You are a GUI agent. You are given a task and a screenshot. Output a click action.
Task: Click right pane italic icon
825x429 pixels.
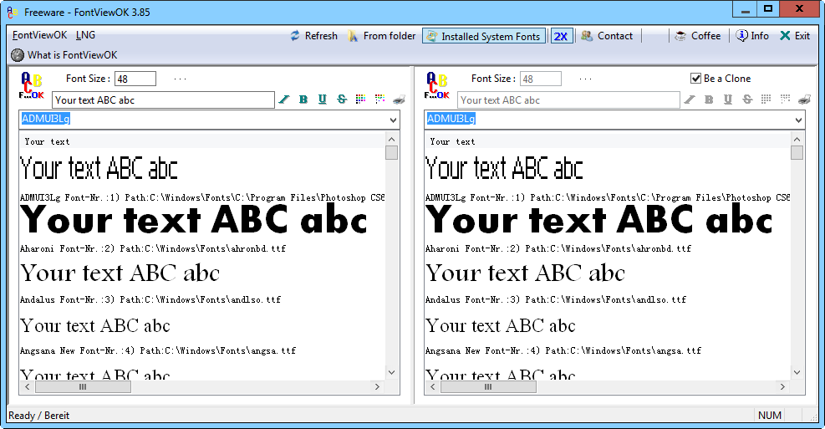[x=690, y=99]
